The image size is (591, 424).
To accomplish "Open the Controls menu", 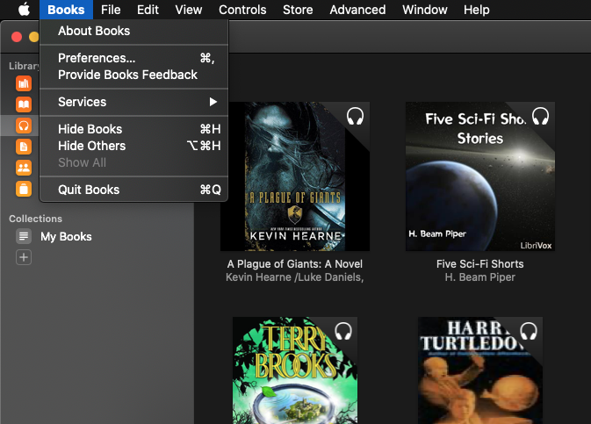I will point(242,10).
